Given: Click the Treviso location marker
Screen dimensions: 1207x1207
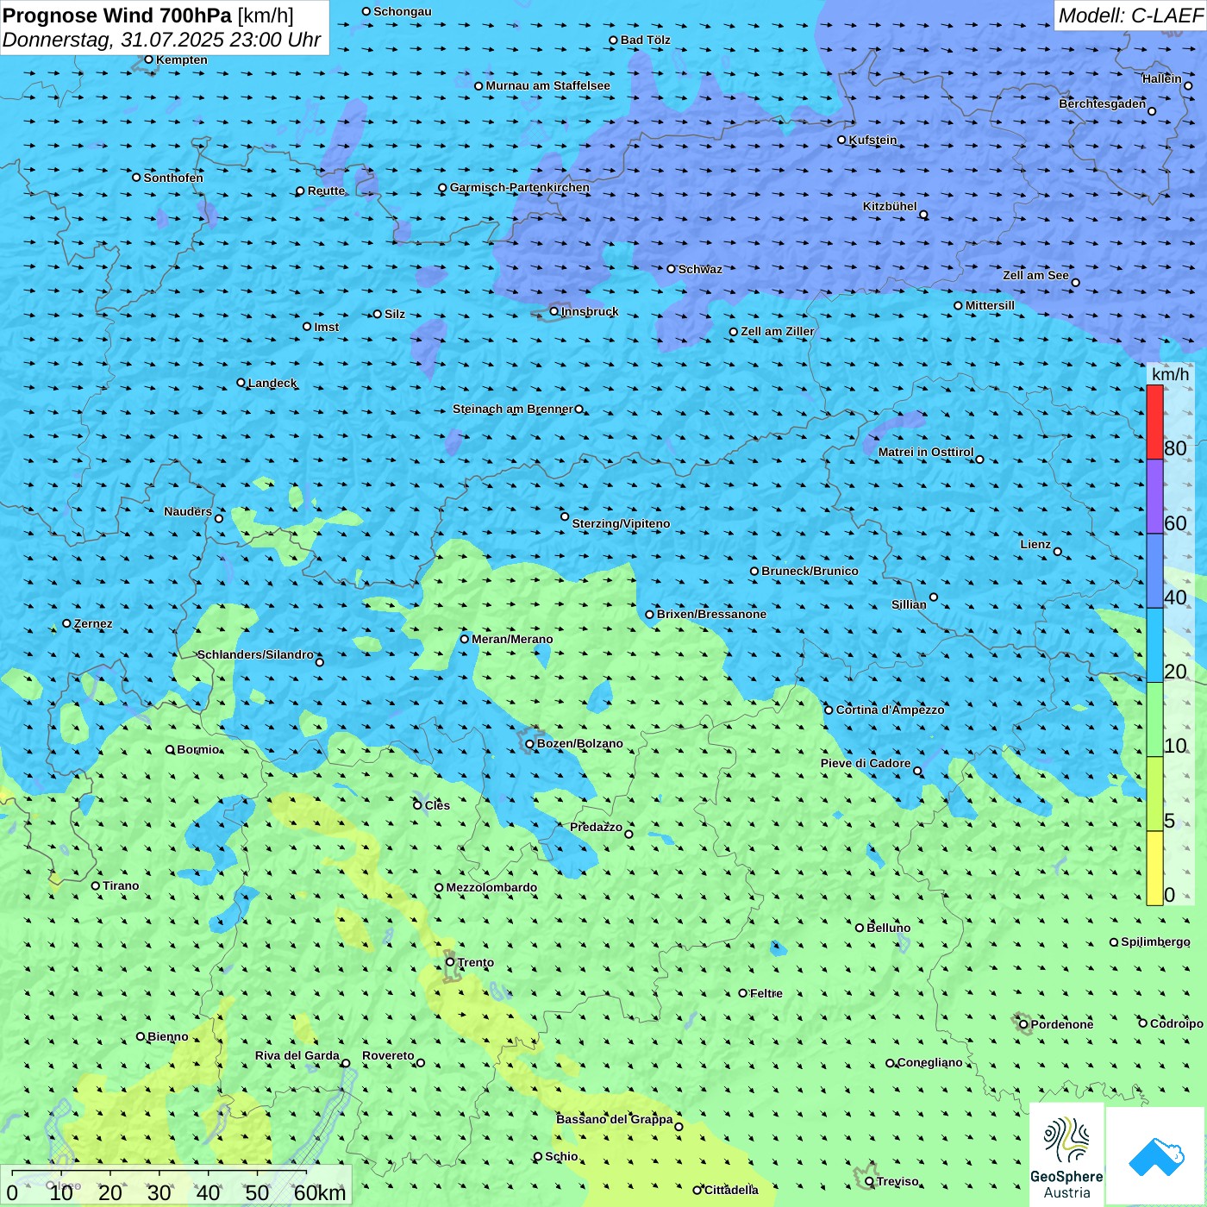Looking at the screenshot, I should point(869,1181).
